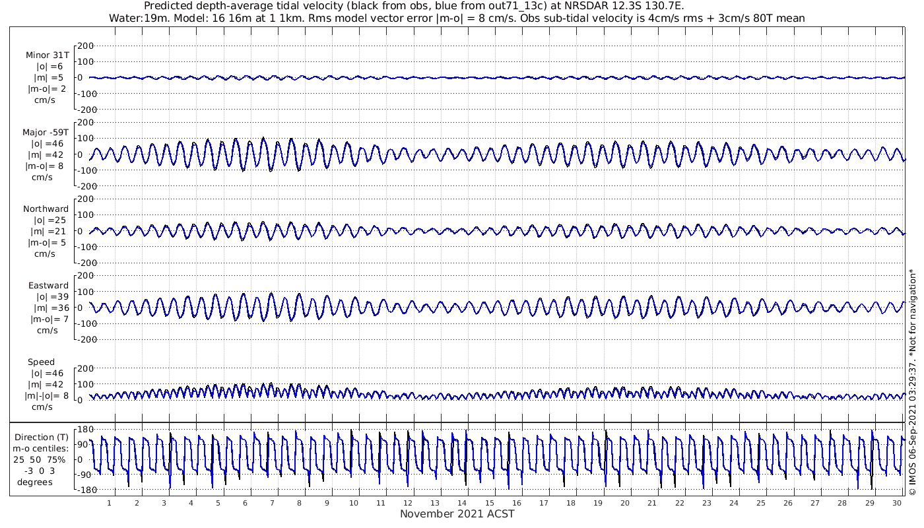This screenshot has width=924, height=528.
Task: Click the "|m-o|= 8" value under Major -59T
Action: 44,166
